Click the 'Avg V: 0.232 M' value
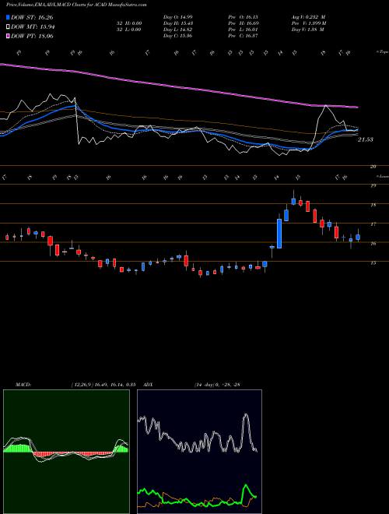 pyautogui.click(x=308, y=17)
